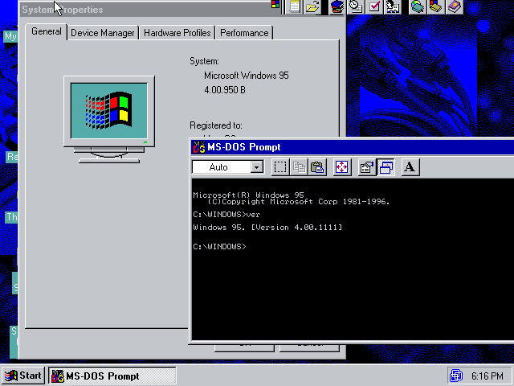Open the MS-DOS icon system menu in title bar
Image resolution: width=514 pixels, height=386 pixels.
click(x=199, y=147)
